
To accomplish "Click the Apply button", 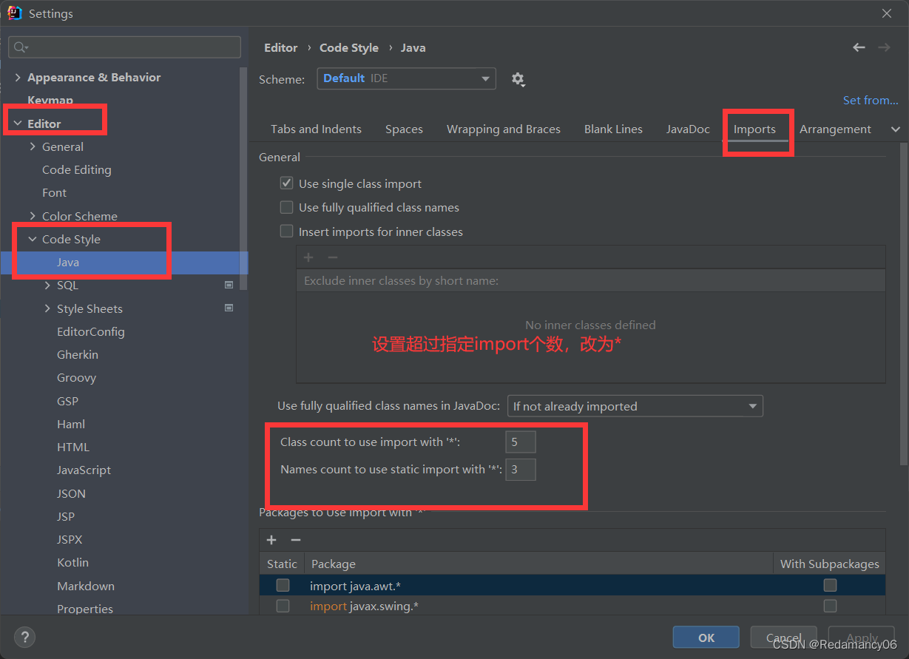I will click(x=862, y=638).
